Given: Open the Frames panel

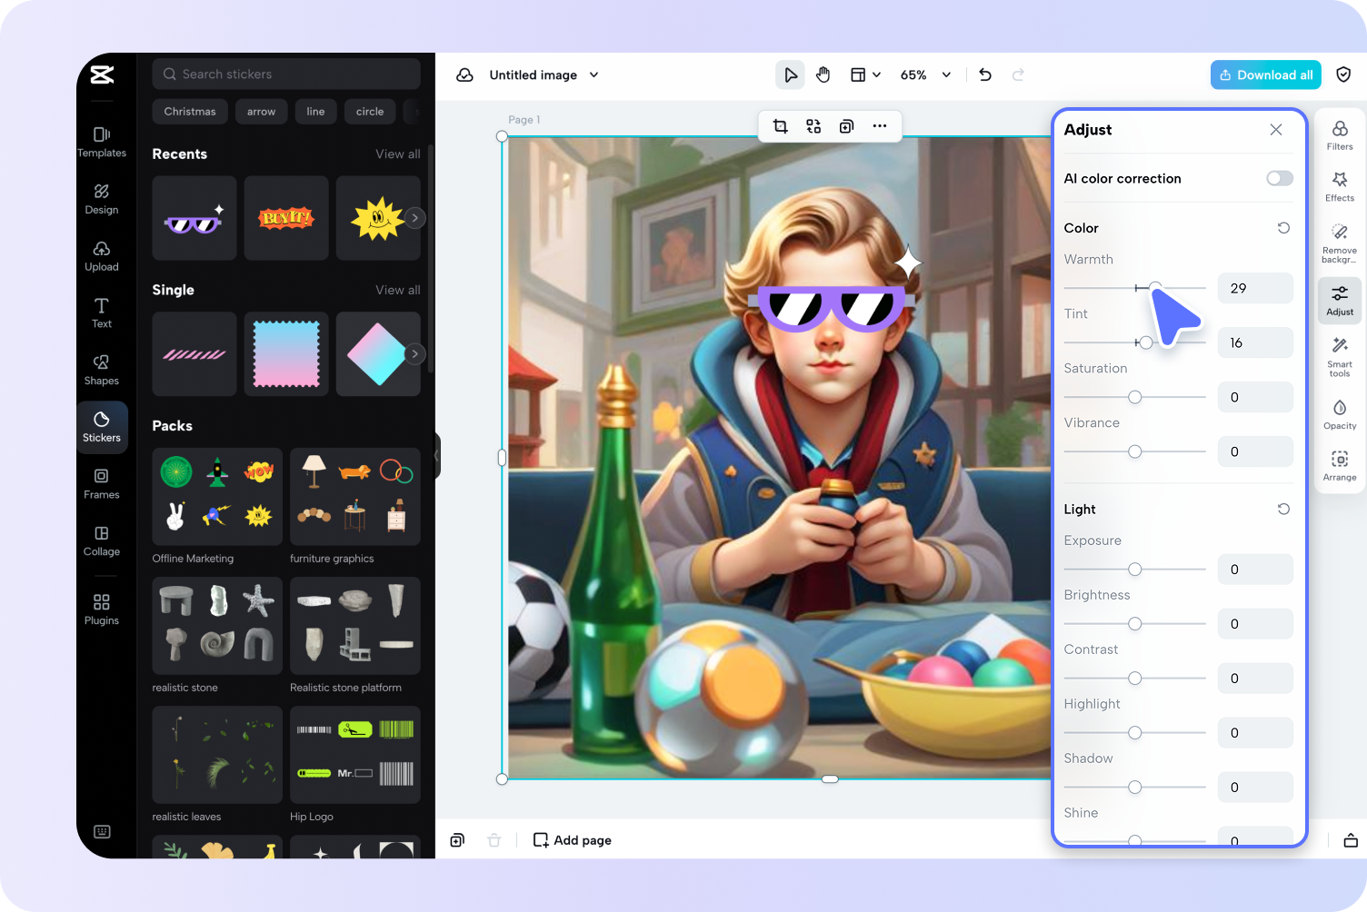Looking at the screenshot, I should tap(102, 484).
